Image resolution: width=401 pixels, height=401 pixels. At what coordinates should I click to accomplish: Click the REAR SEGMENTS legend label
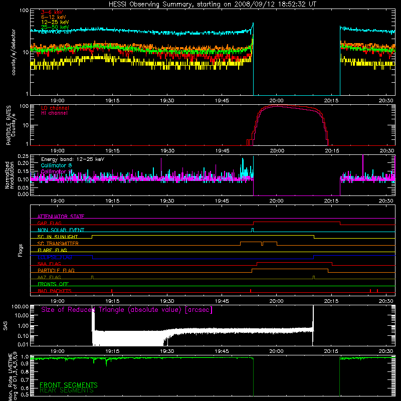point(67,390)
